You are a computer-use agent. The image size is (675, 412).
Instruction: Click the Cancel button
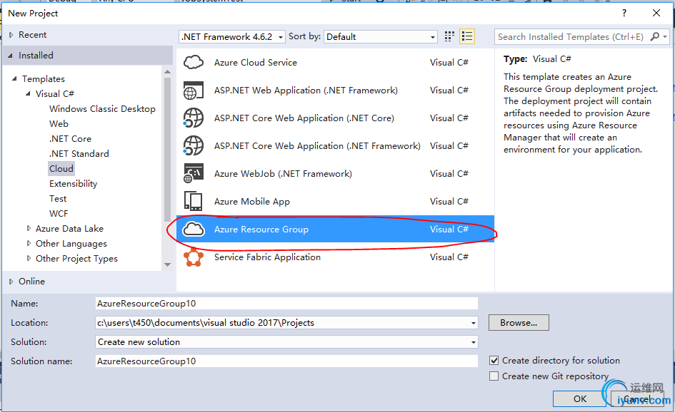point(638,398)
